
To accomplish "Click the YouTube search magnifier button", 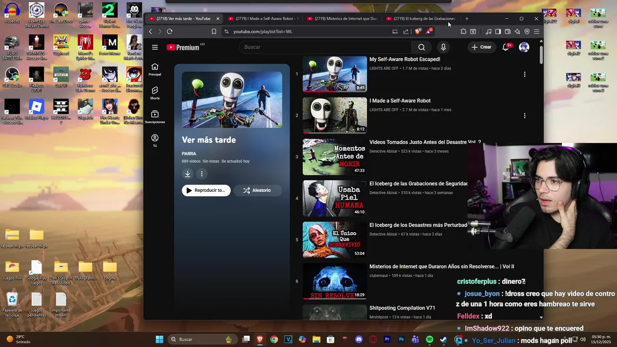I will [422, 47].
